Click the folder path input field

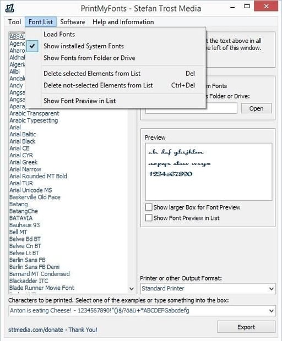191,108
